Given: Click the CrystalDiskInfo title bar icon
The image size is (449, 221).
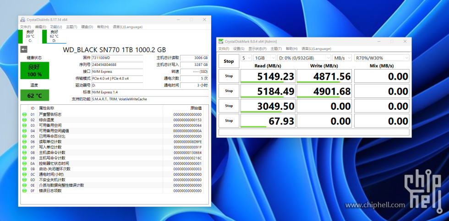Looking at the screenshot, I should point(23,20).
